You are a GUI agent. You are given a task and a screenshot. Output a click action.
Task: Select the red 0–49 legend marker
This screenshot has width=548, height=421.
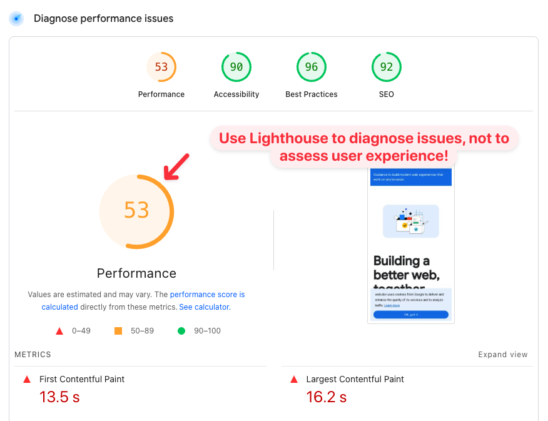click(59, 330)
